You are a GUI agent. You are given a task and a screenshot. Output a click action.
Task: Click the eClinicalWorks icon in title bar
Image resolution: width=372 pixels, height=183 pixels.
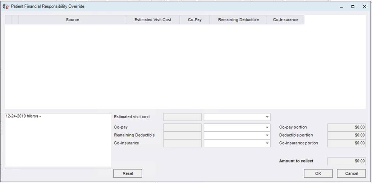[5, 6]
